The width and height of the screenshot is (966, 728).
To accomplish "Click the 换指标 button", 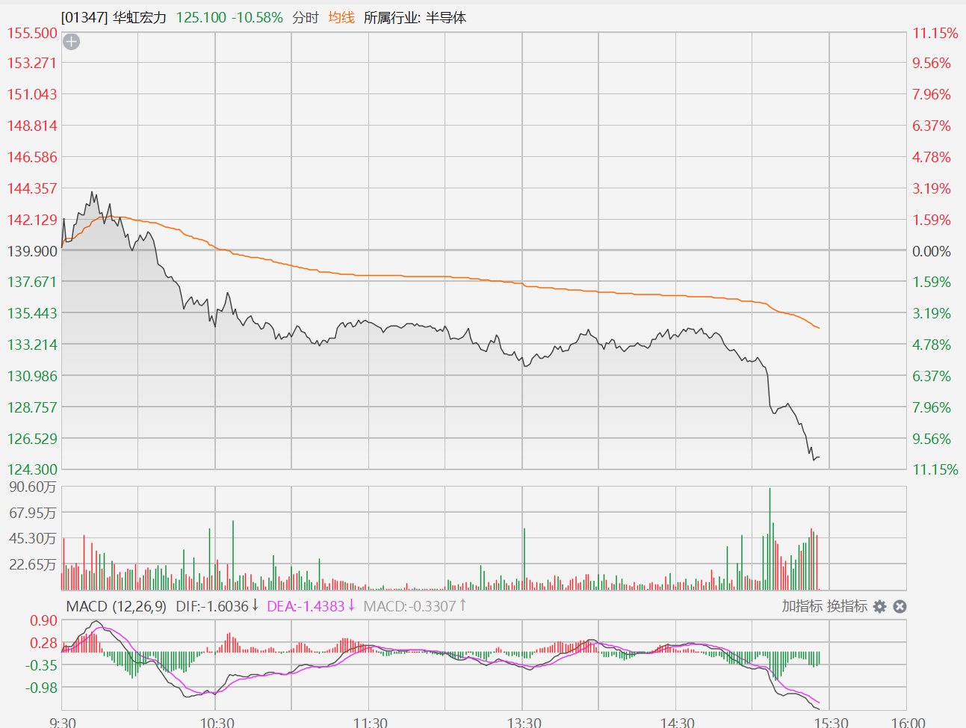I will [x=846, y=606].
